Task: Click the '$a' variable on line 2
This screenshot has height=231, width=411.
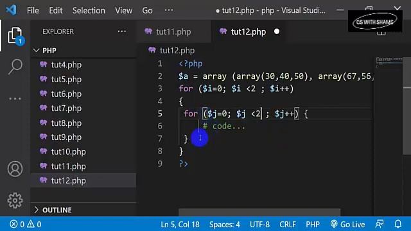Action: click(x=183, y=76)
